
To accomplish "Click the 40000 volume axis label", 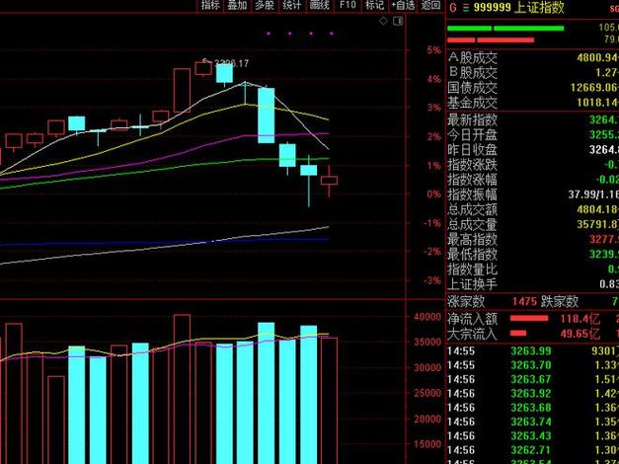I will (427, 317).
